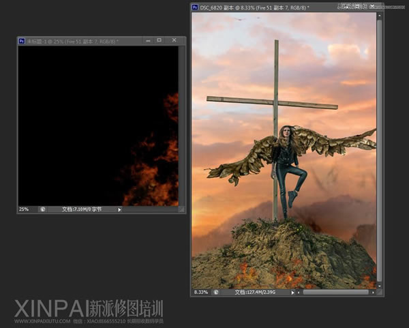Viewport: 409px width, 328px height.
Task: Click the horizontal scrollbar thumb in the DSC_6820 window
Action: tap(335, 293)
